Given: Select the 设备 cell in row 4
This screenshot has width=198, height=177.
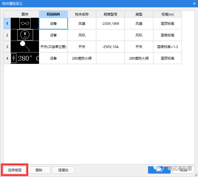Looking at the screenshot, I should click(x=53, y=58).
